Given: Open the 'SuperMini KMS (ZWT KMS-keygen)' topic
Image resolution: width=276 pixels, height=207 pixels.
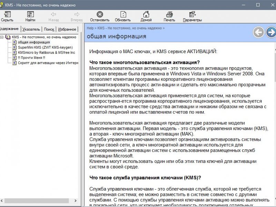Looking at the screenshot, I should [45, 47].
